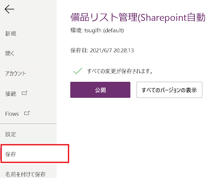Open 設定 from the sidebar
The width and height of the screenshot is (206, 178).
point(11,134)
